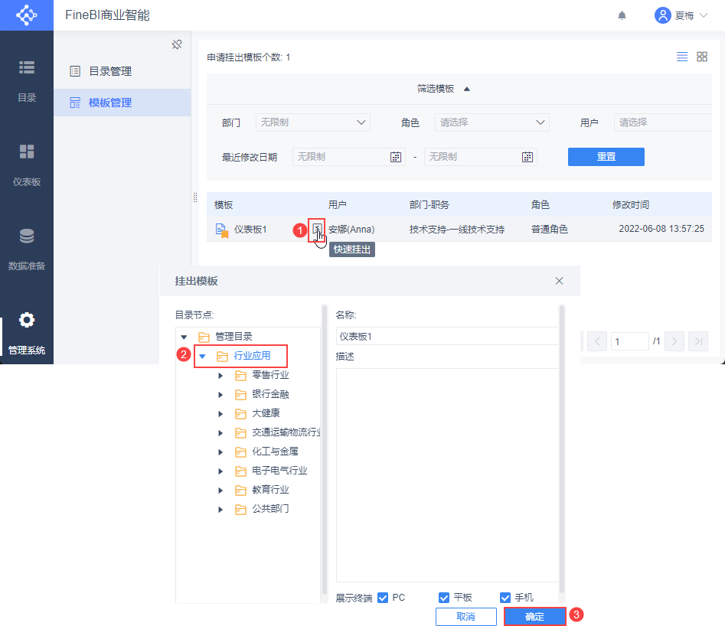Image resolution: width=725 pixels, height=626 pixels.
Task: Click the page number input field
Action: coord(630,341)
